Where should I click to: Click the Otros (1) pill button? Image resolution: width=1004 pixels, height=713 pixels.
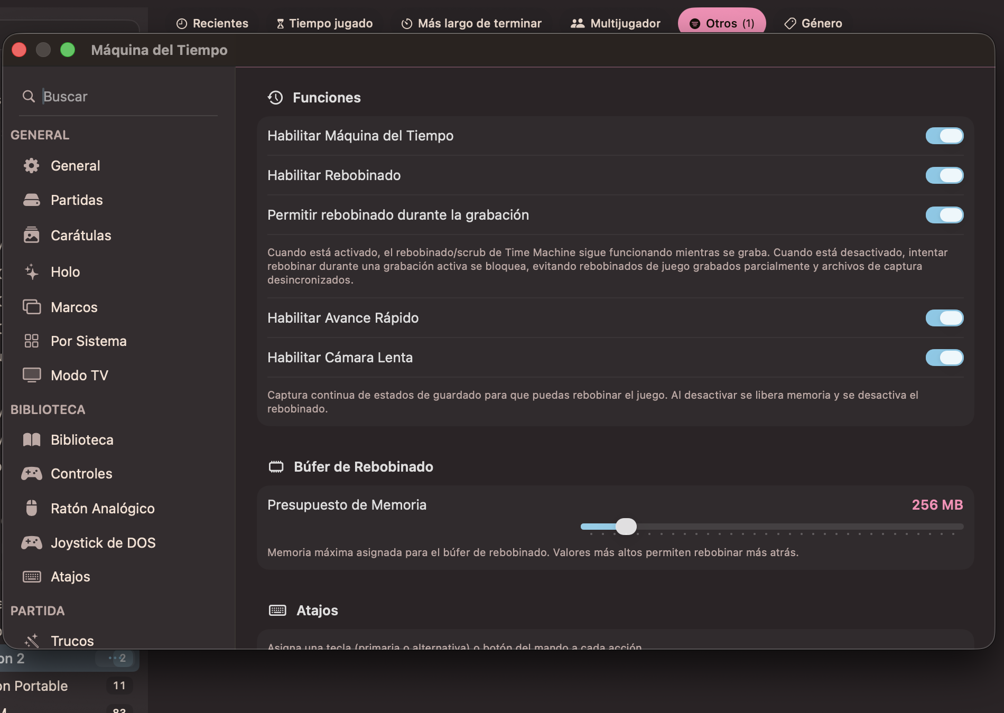point(722,22)
